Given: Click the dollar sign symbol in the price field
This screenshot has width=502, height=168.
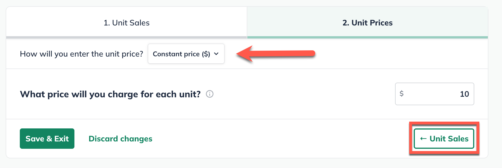Looking at the screenshot, I should pyautogui.click(x=402, y=94).
